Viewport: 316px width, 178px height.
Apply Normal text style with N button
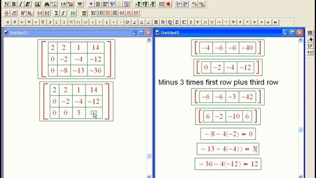pyautogui.click(x=6, y=4)
